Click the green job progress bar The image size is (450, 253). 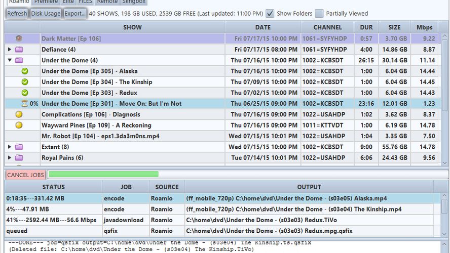[x=103, y=174]
